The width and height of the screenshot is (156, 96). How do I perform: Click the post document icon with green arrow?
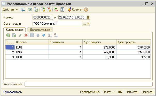43,9
